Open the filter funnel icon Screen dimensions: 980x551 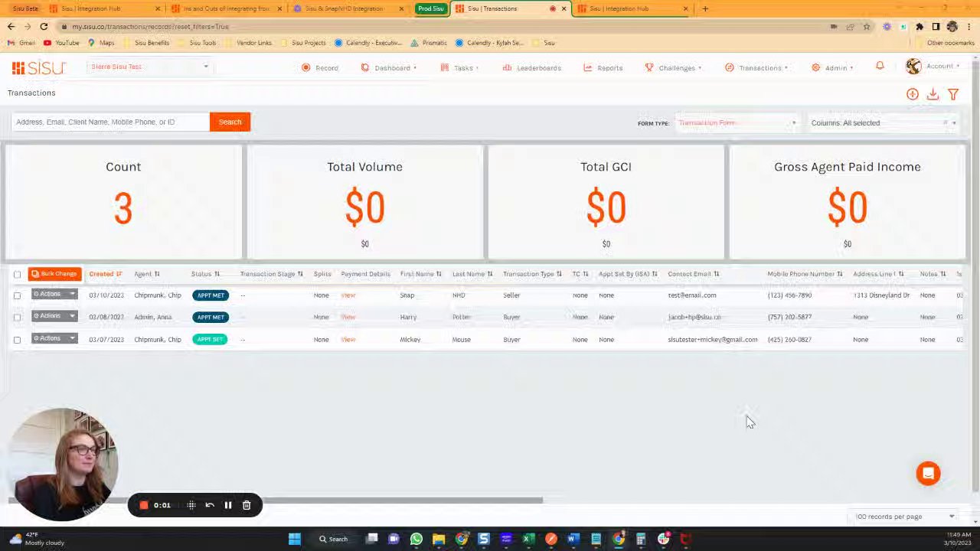[953, 94]
